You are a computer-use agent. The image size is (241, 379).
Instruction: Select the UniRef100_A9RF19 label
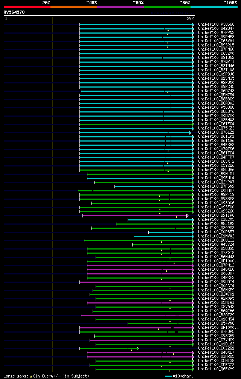pos(216,194)
